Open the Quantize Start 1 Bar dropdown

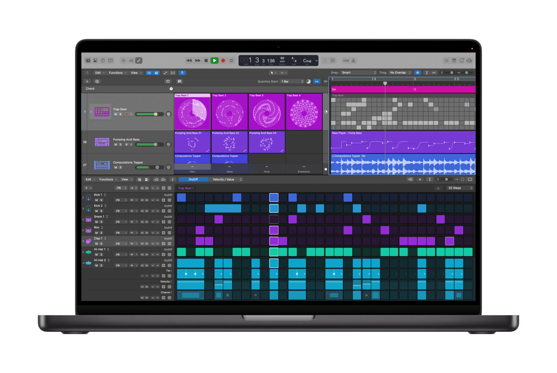[x=292, y=81]
